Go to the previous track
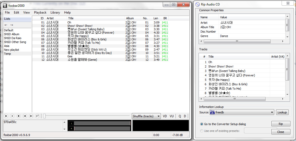The image size is (296, 141). (x=25, y=116)
